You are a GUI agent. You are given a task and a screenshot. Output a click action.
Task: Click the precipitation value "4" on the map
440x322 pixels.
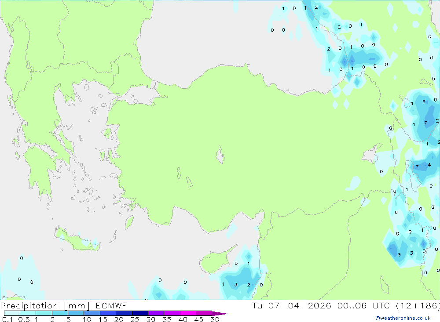(429, 165)
